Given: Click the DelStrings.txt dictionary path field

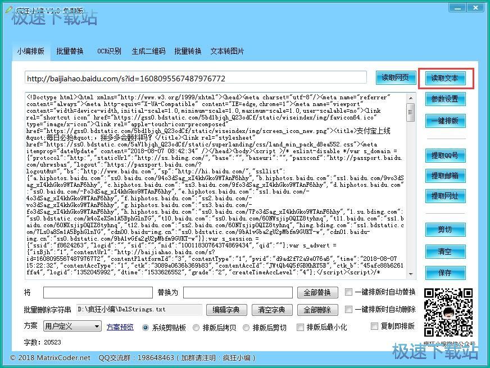Looking at the screenshot, I should pos(139,310).
